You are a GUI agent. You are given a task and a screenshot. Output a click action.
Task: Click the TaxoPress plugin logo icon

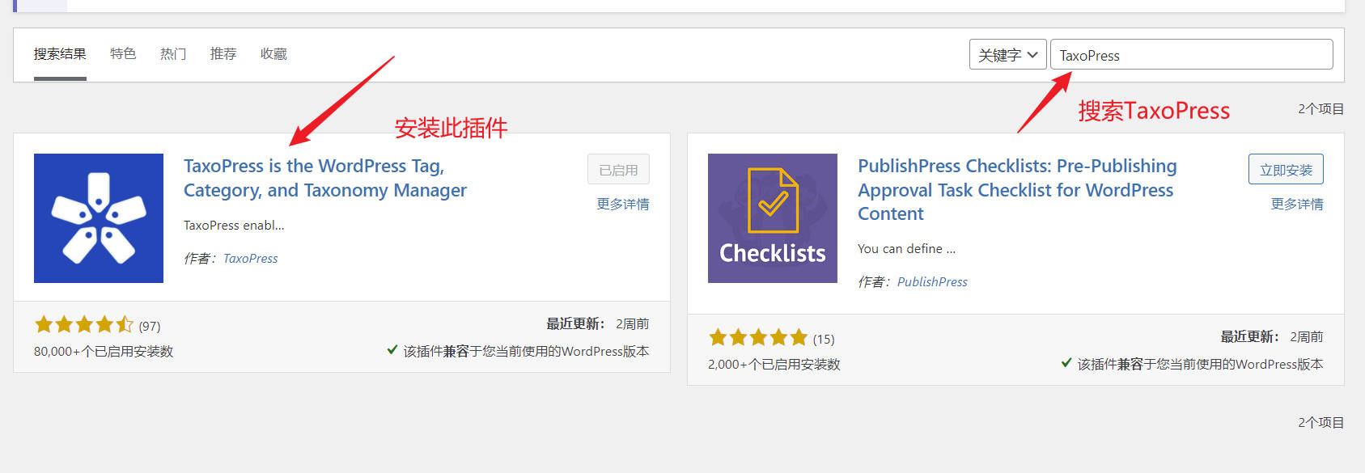tap(99, 218)
